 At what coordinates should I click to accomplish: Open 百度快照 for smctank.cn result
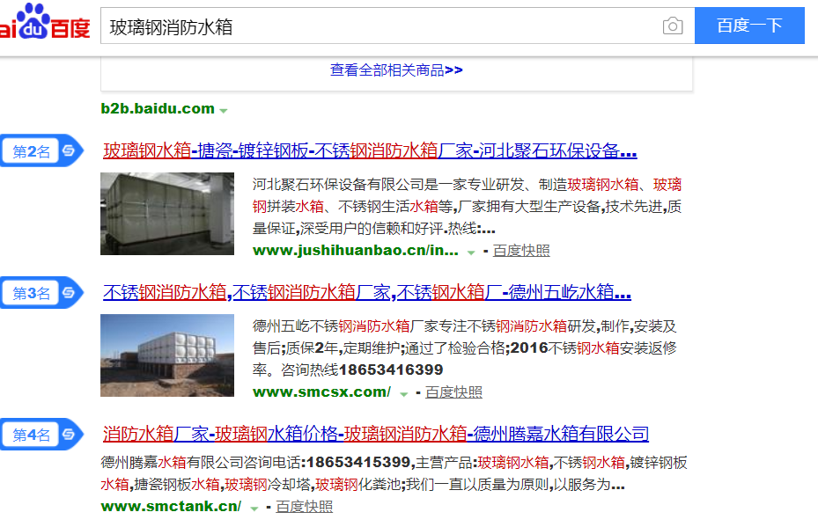(x=304, y=506)
